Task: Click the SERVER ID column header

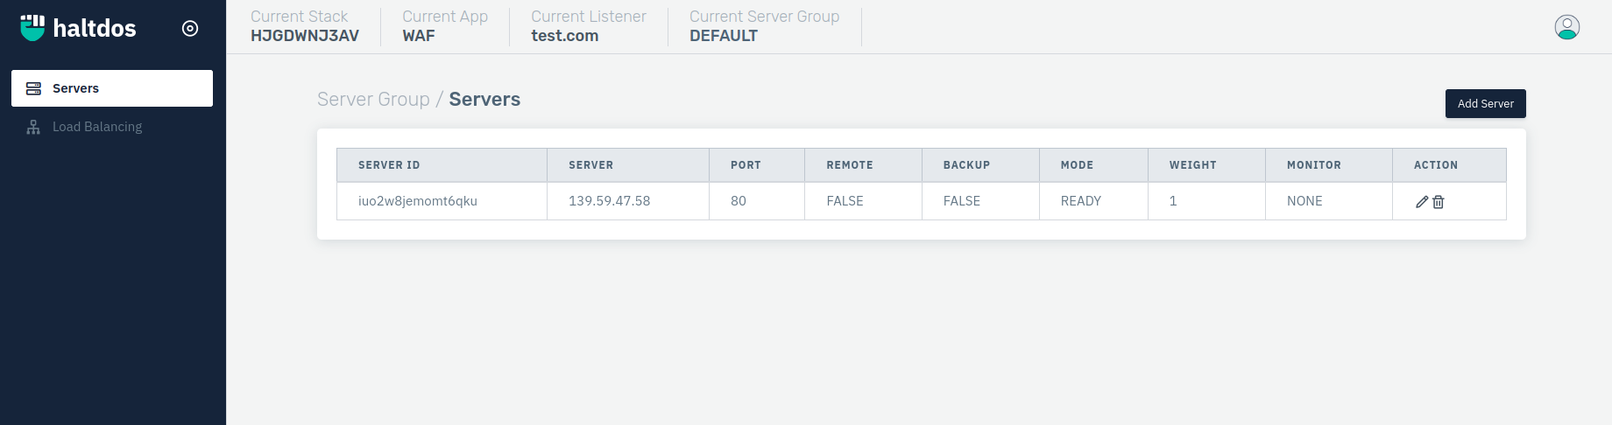Action: click(x=389, y=165)
